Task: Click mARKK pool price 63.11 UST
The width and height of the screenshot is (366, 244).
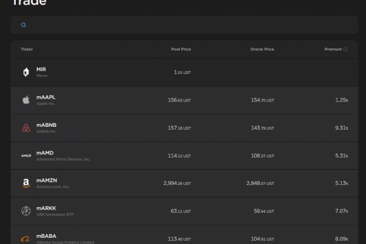Action: (x=180, y=211)
